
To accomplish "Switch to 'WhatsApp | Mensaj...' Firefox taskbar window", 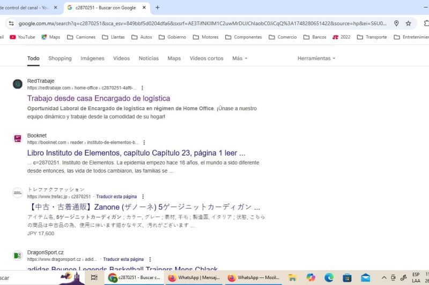I will [x=194, y=278].
